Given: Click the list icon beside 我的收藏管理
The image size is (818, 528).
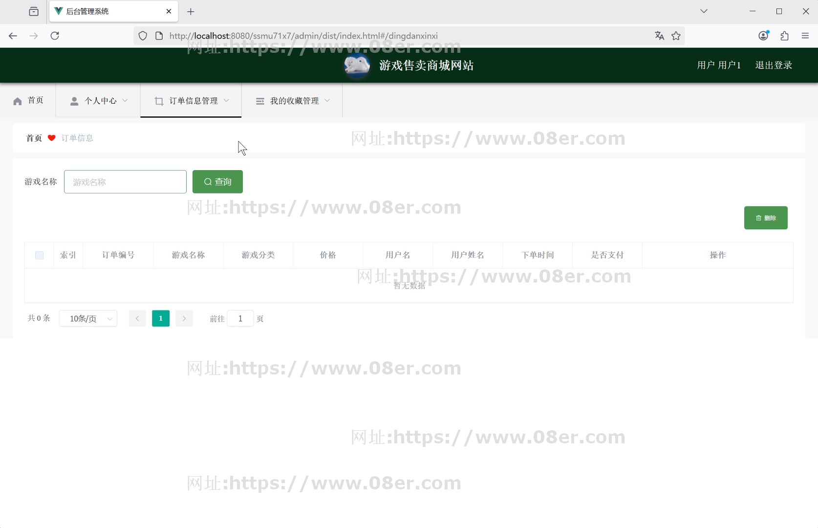Looking at the screenshot, I should pos(259,101).
